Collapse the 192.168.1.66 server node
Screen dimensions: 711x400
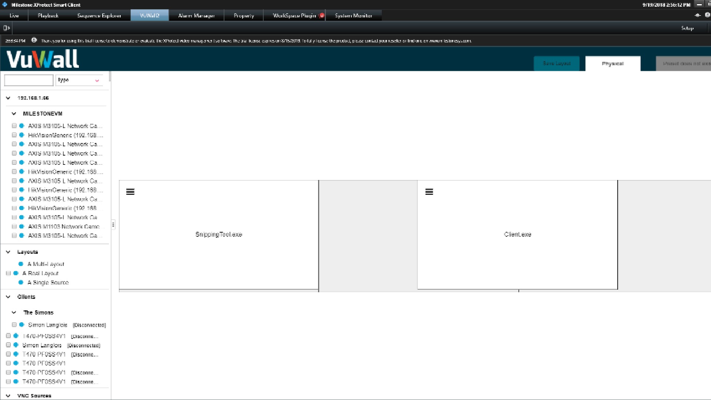[8, 98]
